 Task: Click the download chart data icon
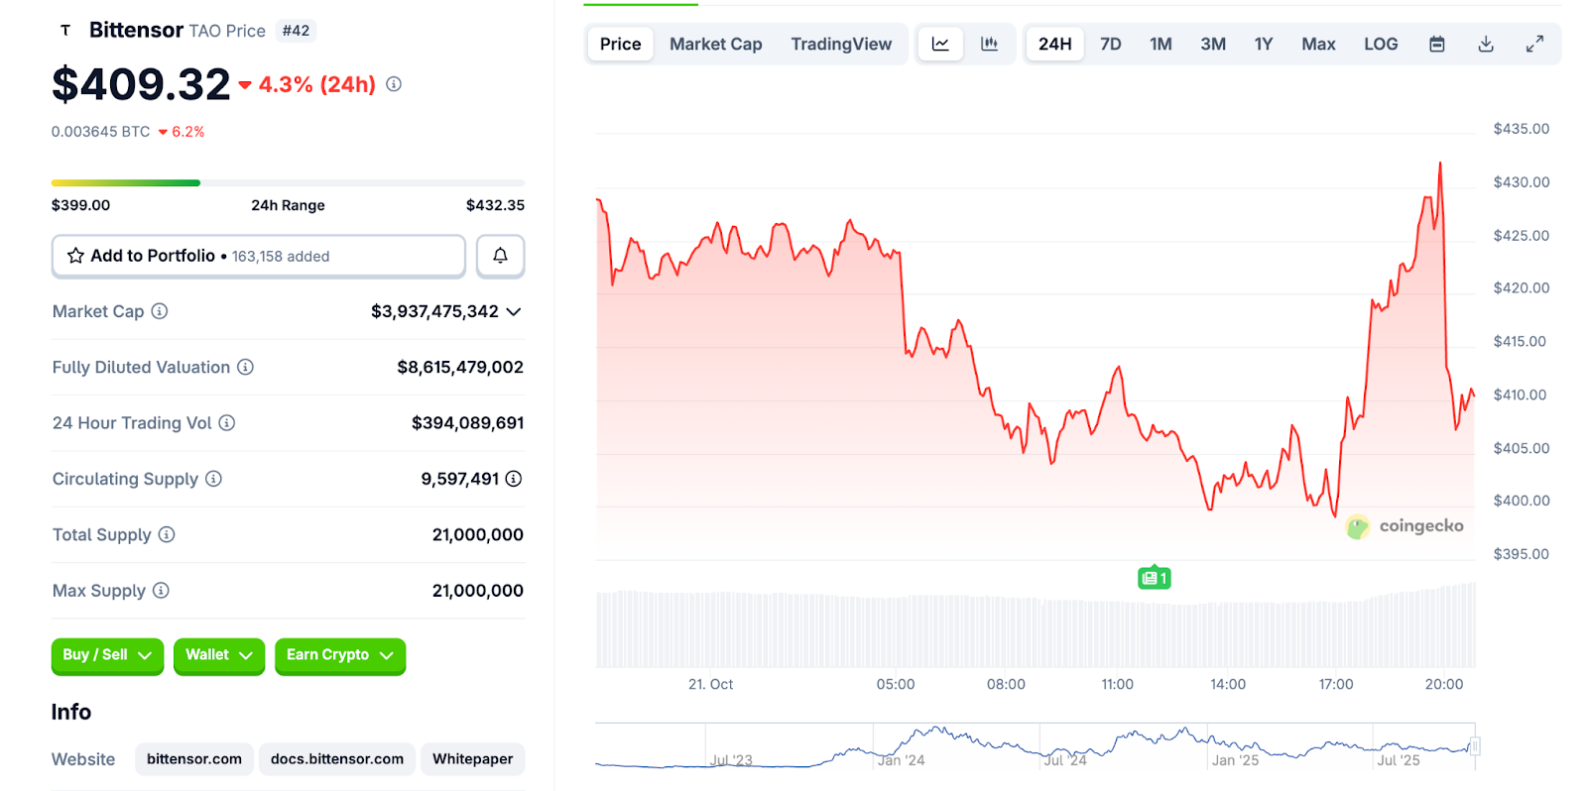(x=1485, y=44)
